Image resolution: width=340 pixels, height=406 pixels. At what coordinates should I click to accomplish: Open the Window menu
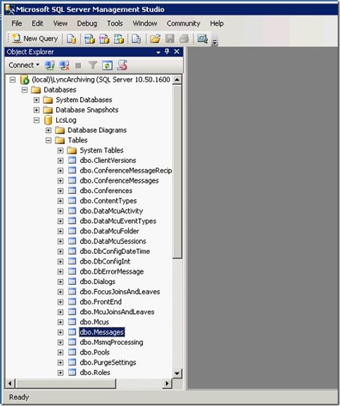coord(145,23)
